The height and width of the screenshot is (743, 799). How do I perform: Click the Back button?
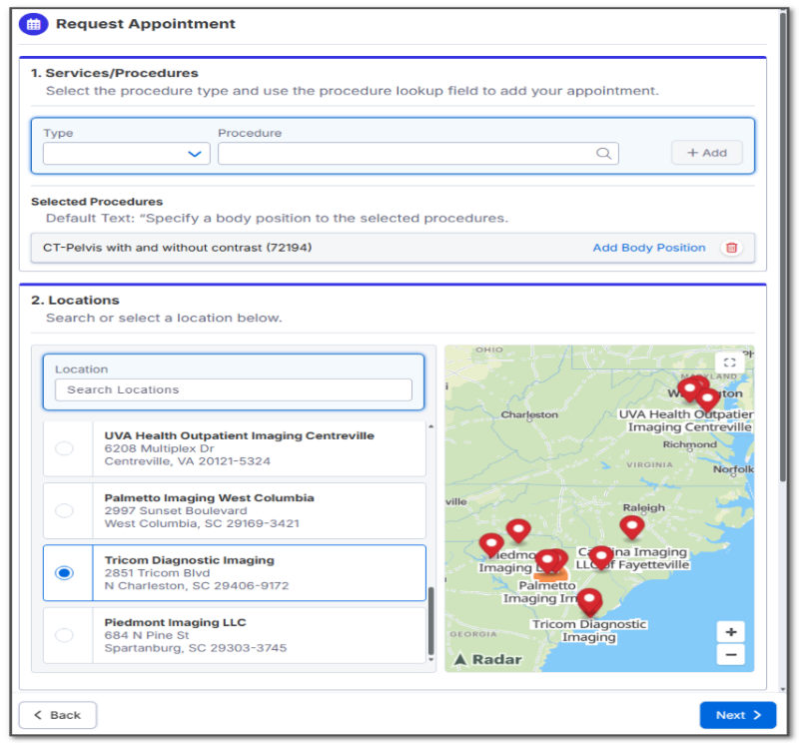(x=58, y=715)
